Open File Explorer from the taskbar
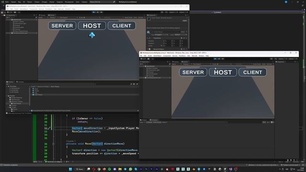Image resolution: width=306 pixels, height=172 pixels. click(x=120, y=169)
